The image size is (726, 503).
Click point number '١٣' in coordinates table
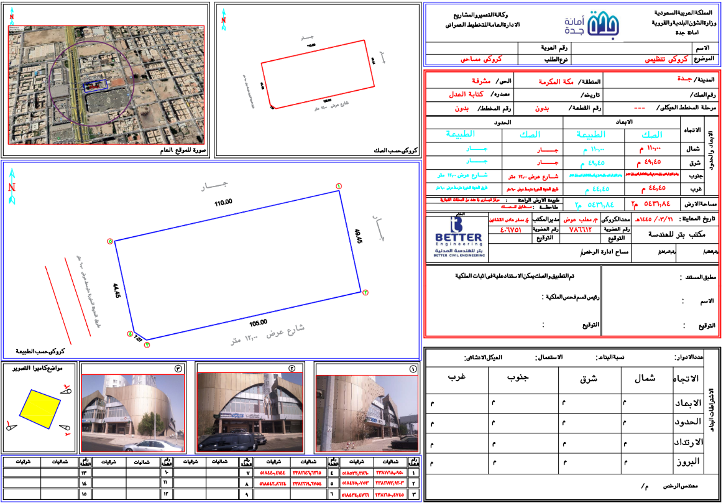(x=84, y=473)
